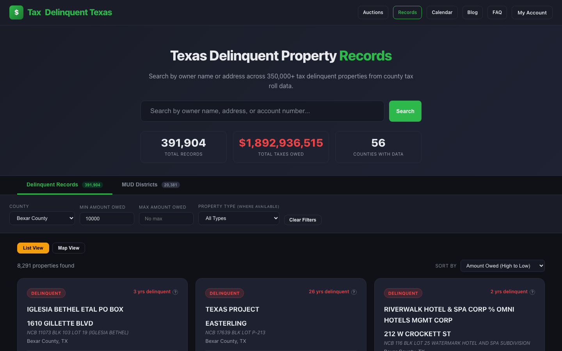562x351 pixels.
Task: Open the Calendar page
Action: (x=442, y=12)
